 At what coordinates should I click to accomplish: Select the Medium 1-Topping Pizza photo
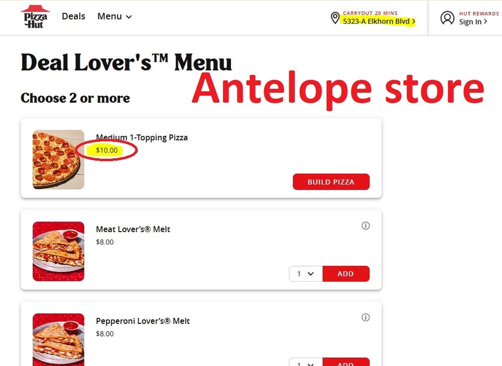pos(59,160)
